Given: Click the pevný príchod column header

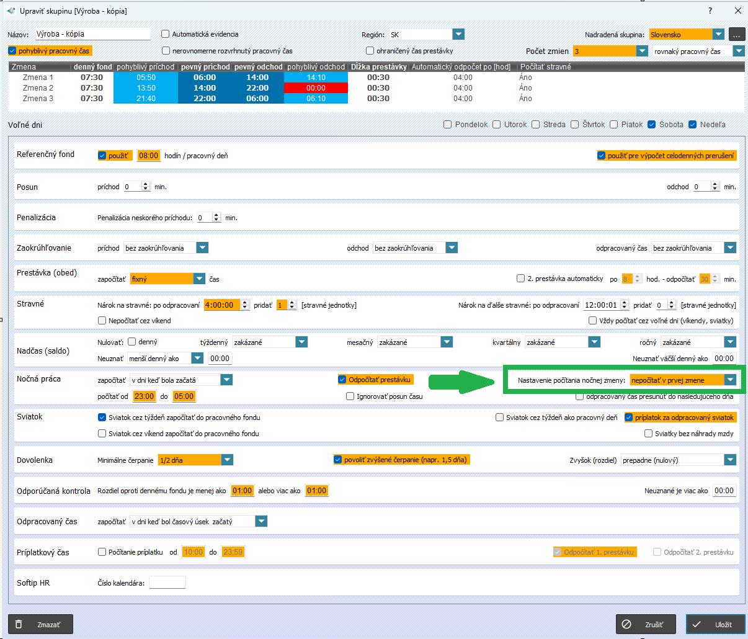Looking at the screenshot, I should pyautogui.click(x=205, y=67).
